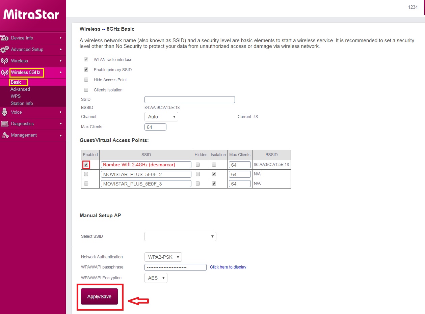Uncheck Enabled box for first guest SSID
This screenshot has width=425, height=314.
86,165
